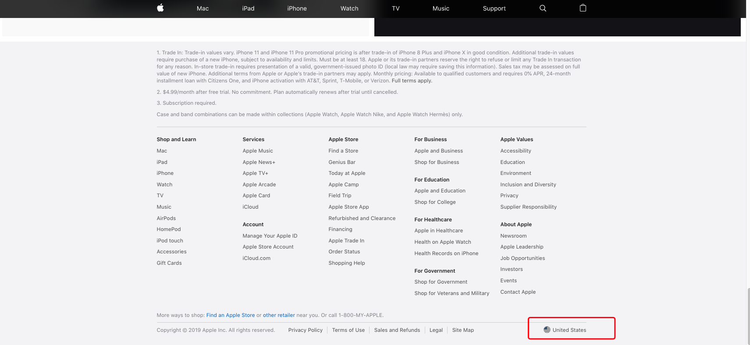Go to Apple Store App link
Screen dimensions: 750x345
click(x=349, y=207)
